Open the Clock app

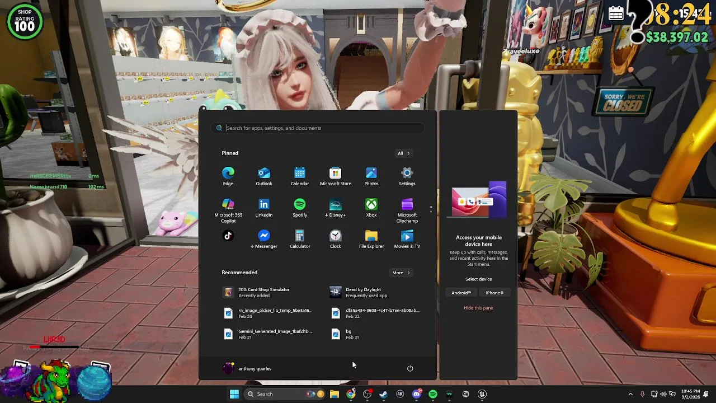[336, 240]
